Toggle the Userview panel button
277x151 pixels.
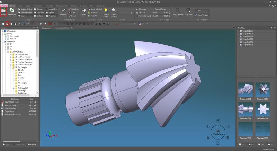tap(39, 12)
